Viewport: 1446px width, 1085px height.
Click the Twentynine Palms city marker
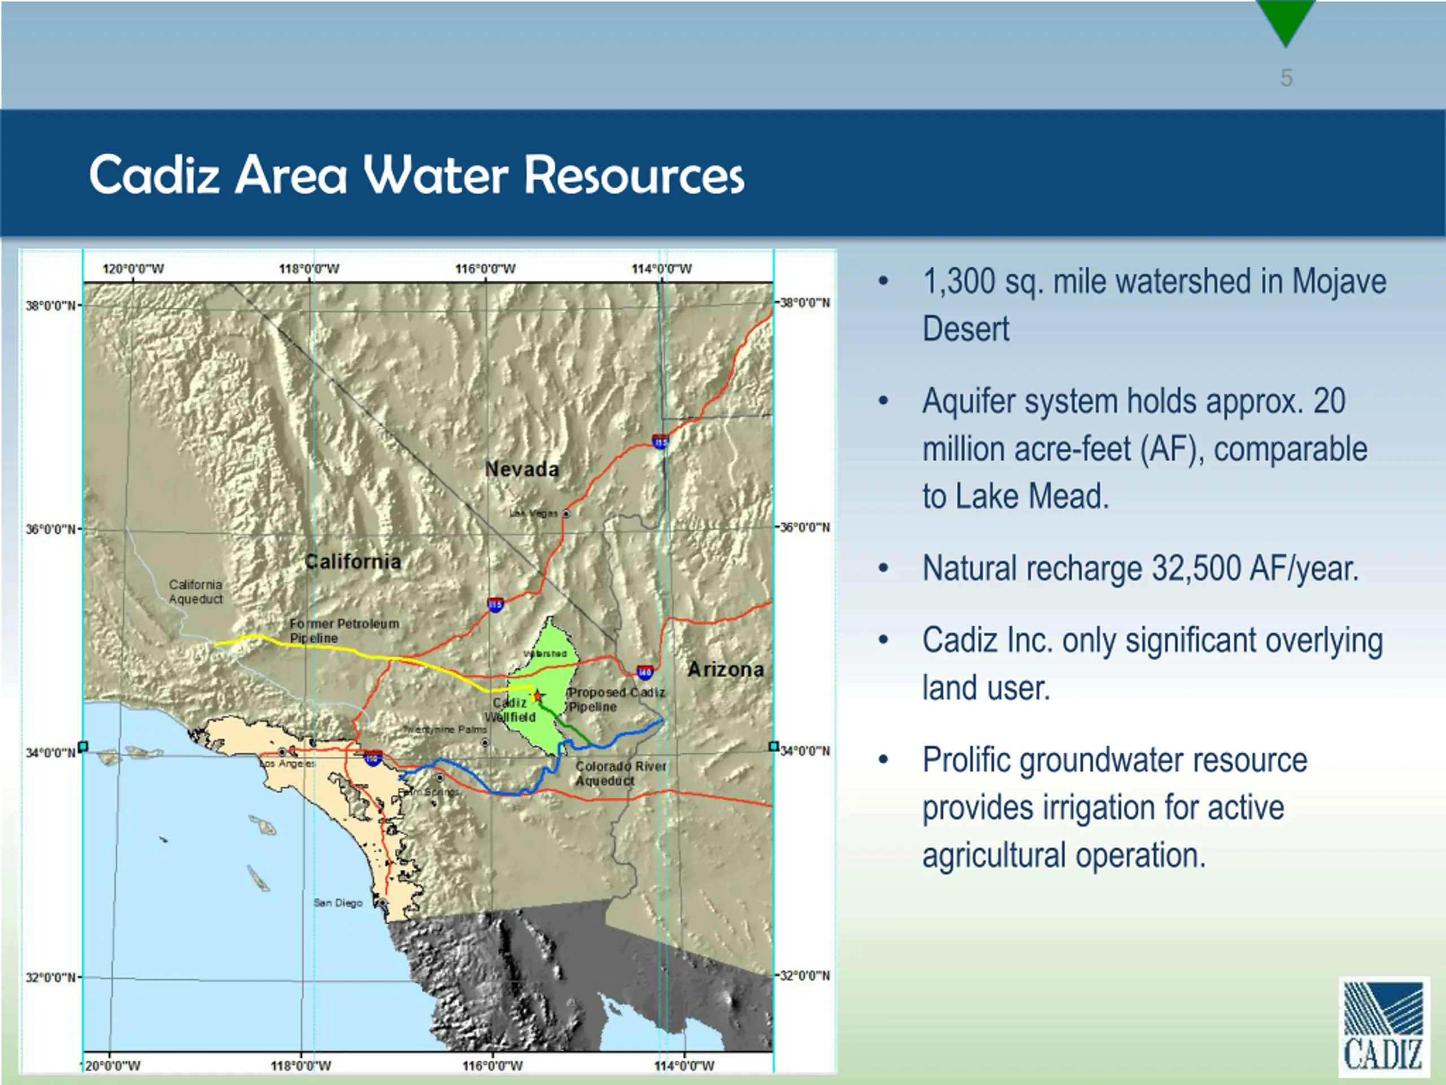tap(485, 743)
